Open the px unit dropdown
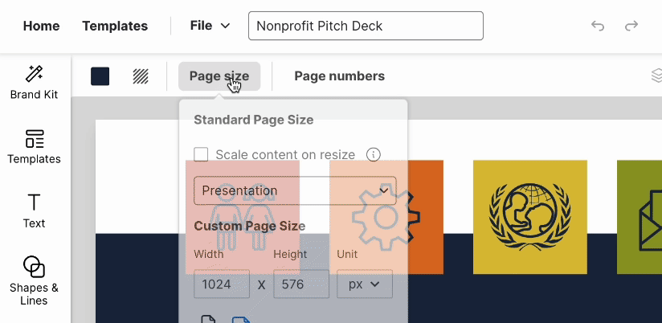Viewport: 662px width, 323px height. [365, 284]
